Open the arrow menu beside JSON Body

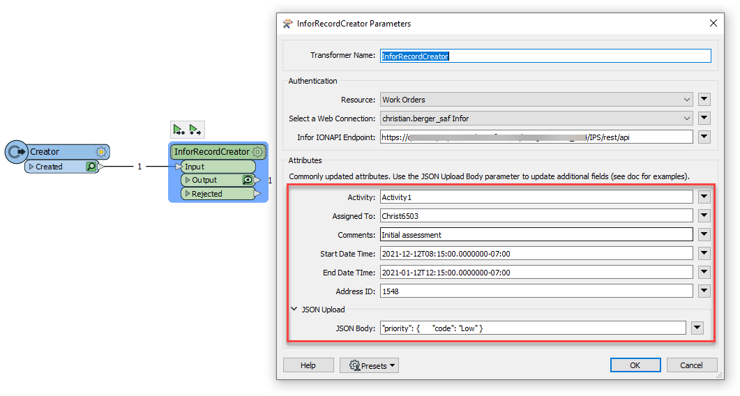(x=697, y=328)
